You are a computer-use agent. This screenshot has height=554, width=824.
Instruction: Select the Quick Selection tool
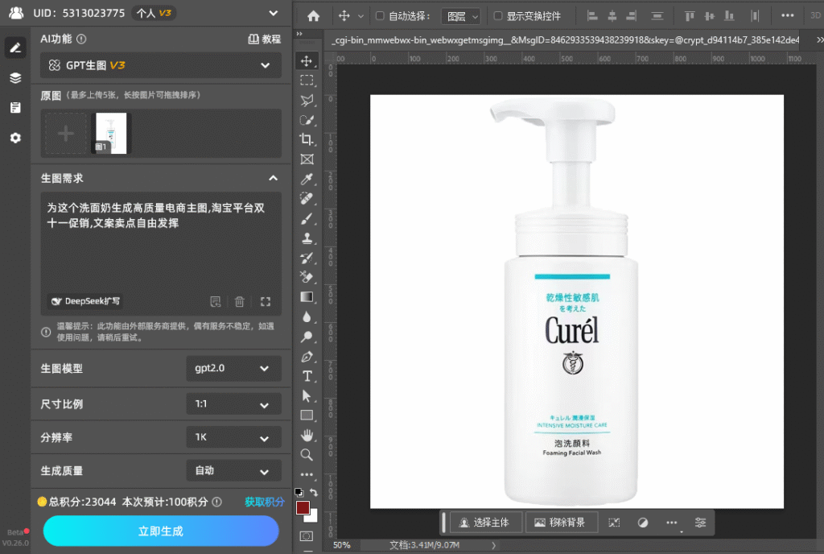tap(307, 120)
